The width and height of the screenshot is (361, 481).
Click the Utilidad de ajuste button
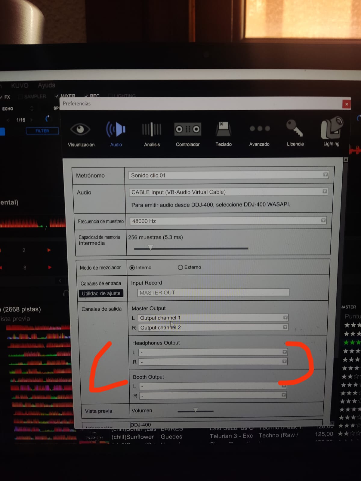click(x=101, y=293)
